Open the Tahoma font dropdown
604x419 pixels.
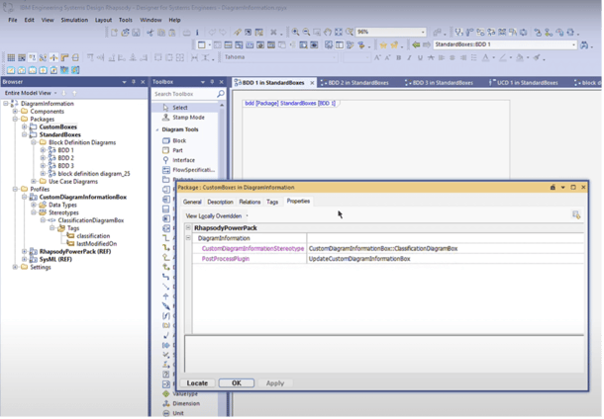click(334, 57)
